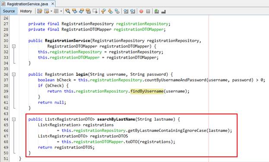Click the grayed Forward navigation icon
This screenshot has width=269, height=162.
coord(56,11)
